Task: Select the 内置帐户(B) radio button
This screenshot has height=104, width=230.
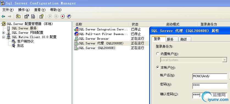Action: pos(158,54)
